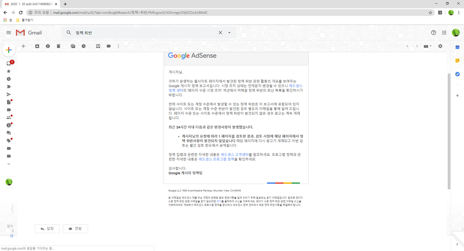Open the Labels icon in mail toolbar
464x251 pixels.
108,46
